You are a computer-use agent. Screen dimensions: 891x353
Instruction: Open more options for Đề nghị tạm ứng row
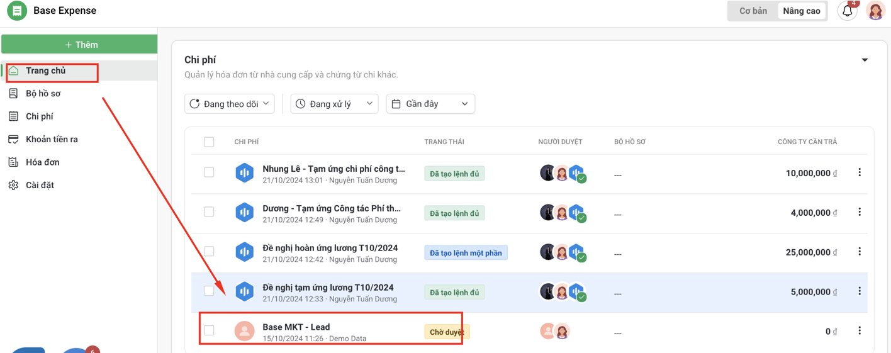click(860, 291)
